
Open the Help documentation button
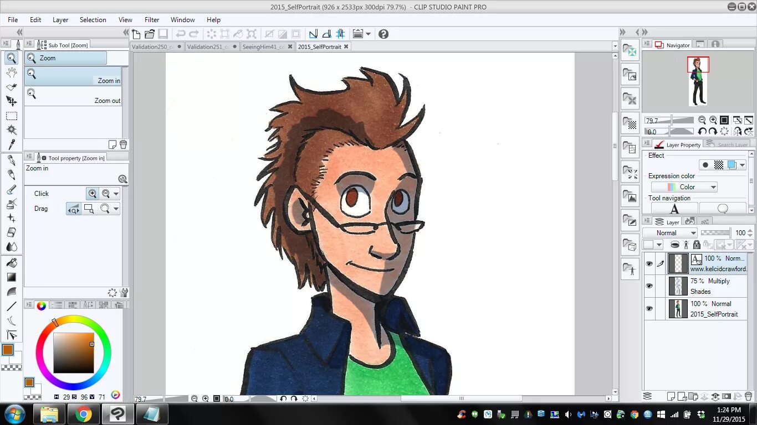pos(383,34)
